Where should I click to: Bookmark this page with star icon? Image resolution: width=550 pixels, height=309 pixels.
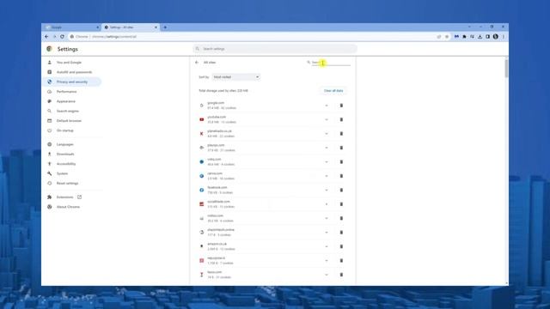447,36
